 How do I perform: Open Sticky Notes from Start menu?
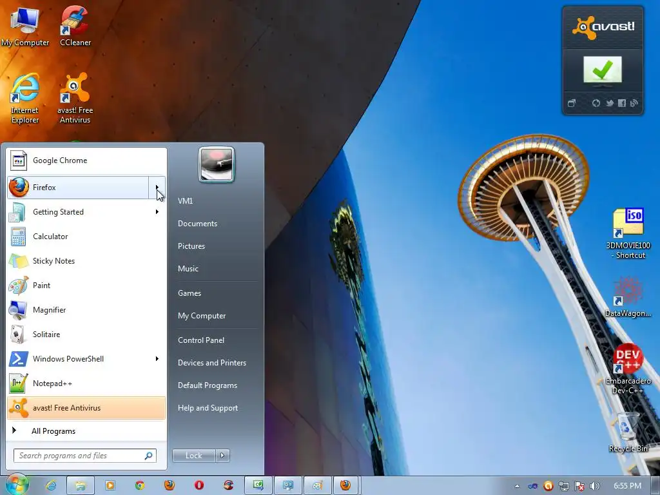coord(86,261)
